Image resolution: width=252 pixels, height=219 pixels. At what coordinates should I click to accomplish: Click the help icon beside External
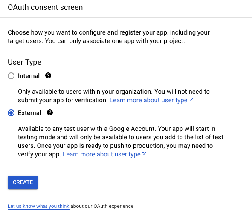coord(50,112)
